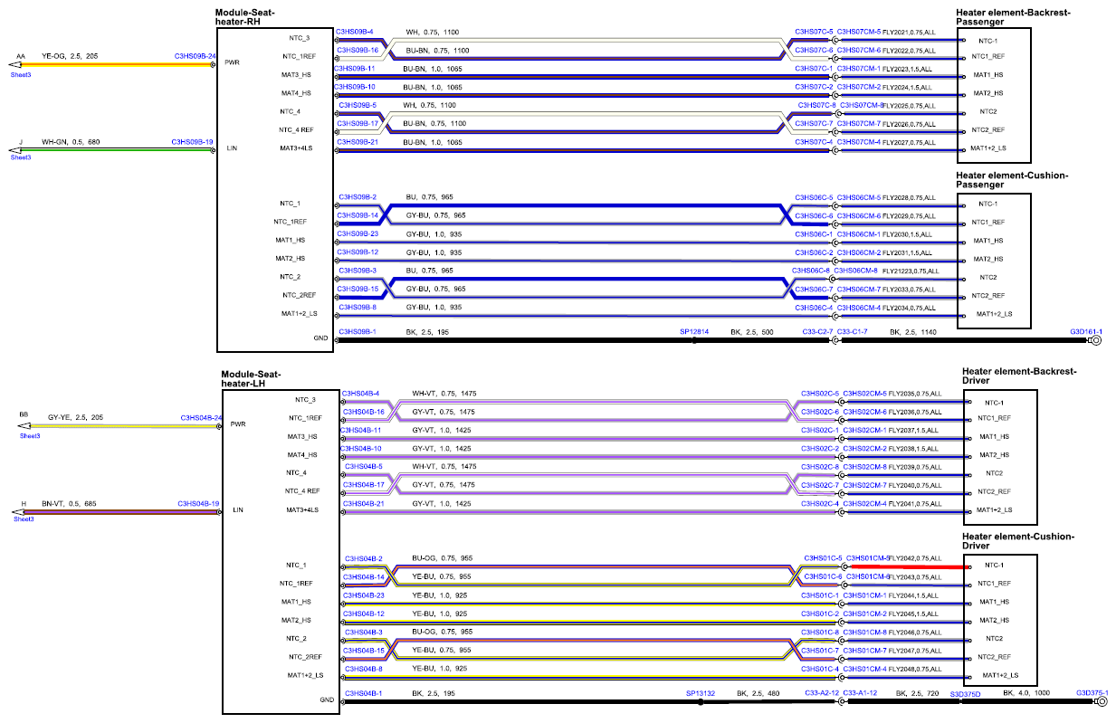Viewport: 1116px width, 723px height.
Task: Select connector label C33-C2-7
Action: 817,332
